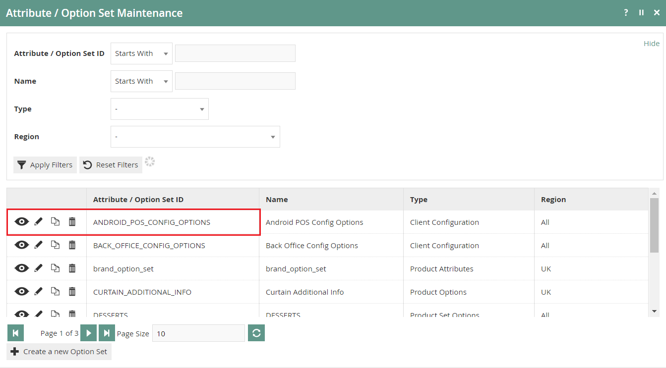Screen dimensions: 666x368
Task: Delete the CURTAIN_ADDITIONAL_INFO option set
Action: 72,291
